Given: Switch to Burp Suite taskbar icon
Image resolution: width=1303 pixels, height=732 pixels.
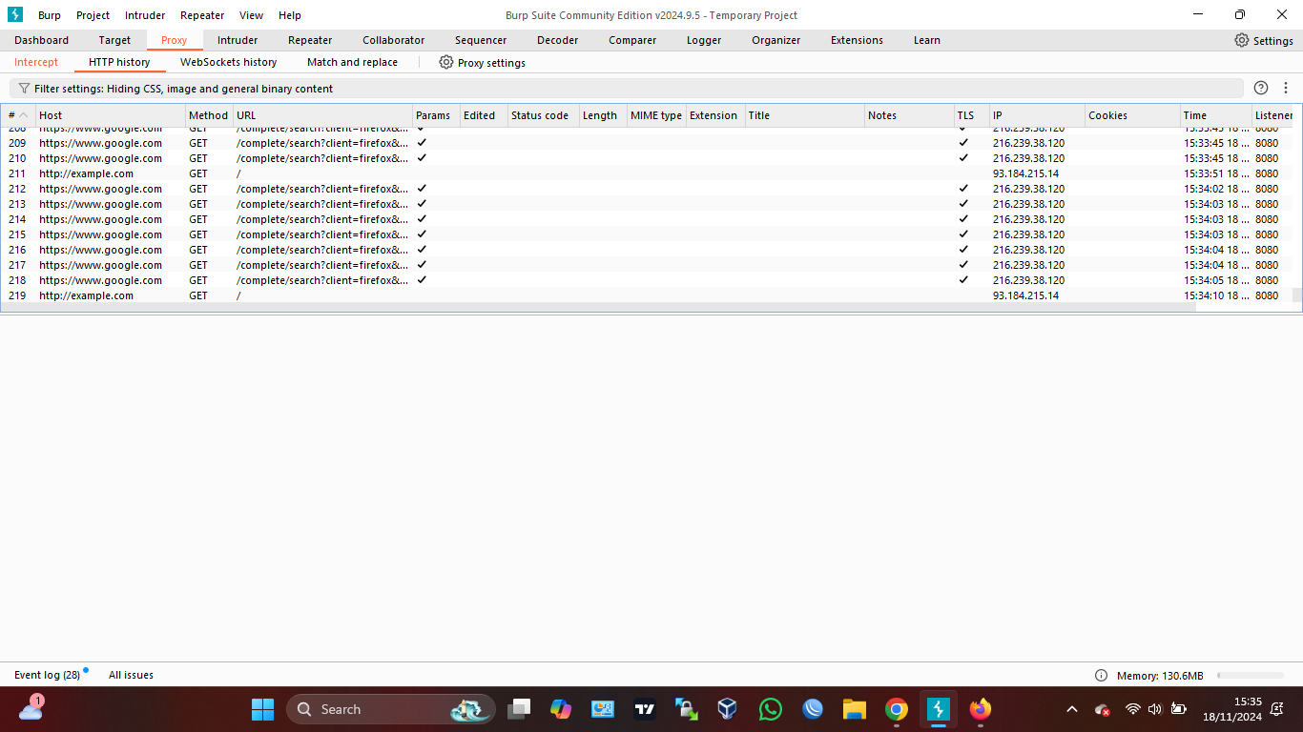Looking at the screenshot, I should (939, 709).
